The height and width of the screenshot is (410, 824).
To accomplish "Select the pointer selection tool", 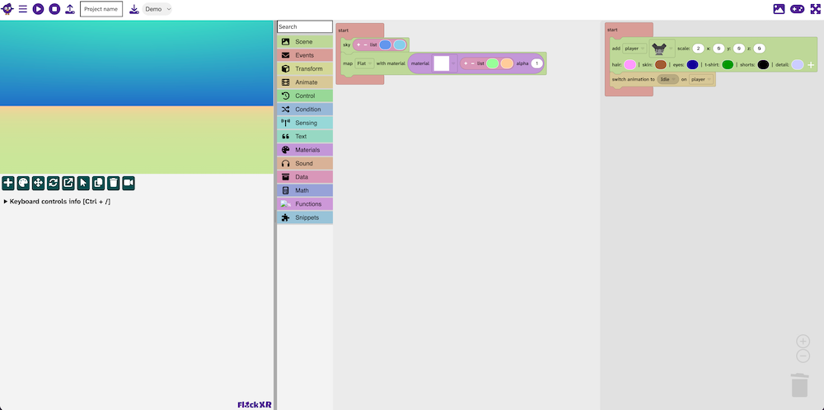I will tap(83, 183).
